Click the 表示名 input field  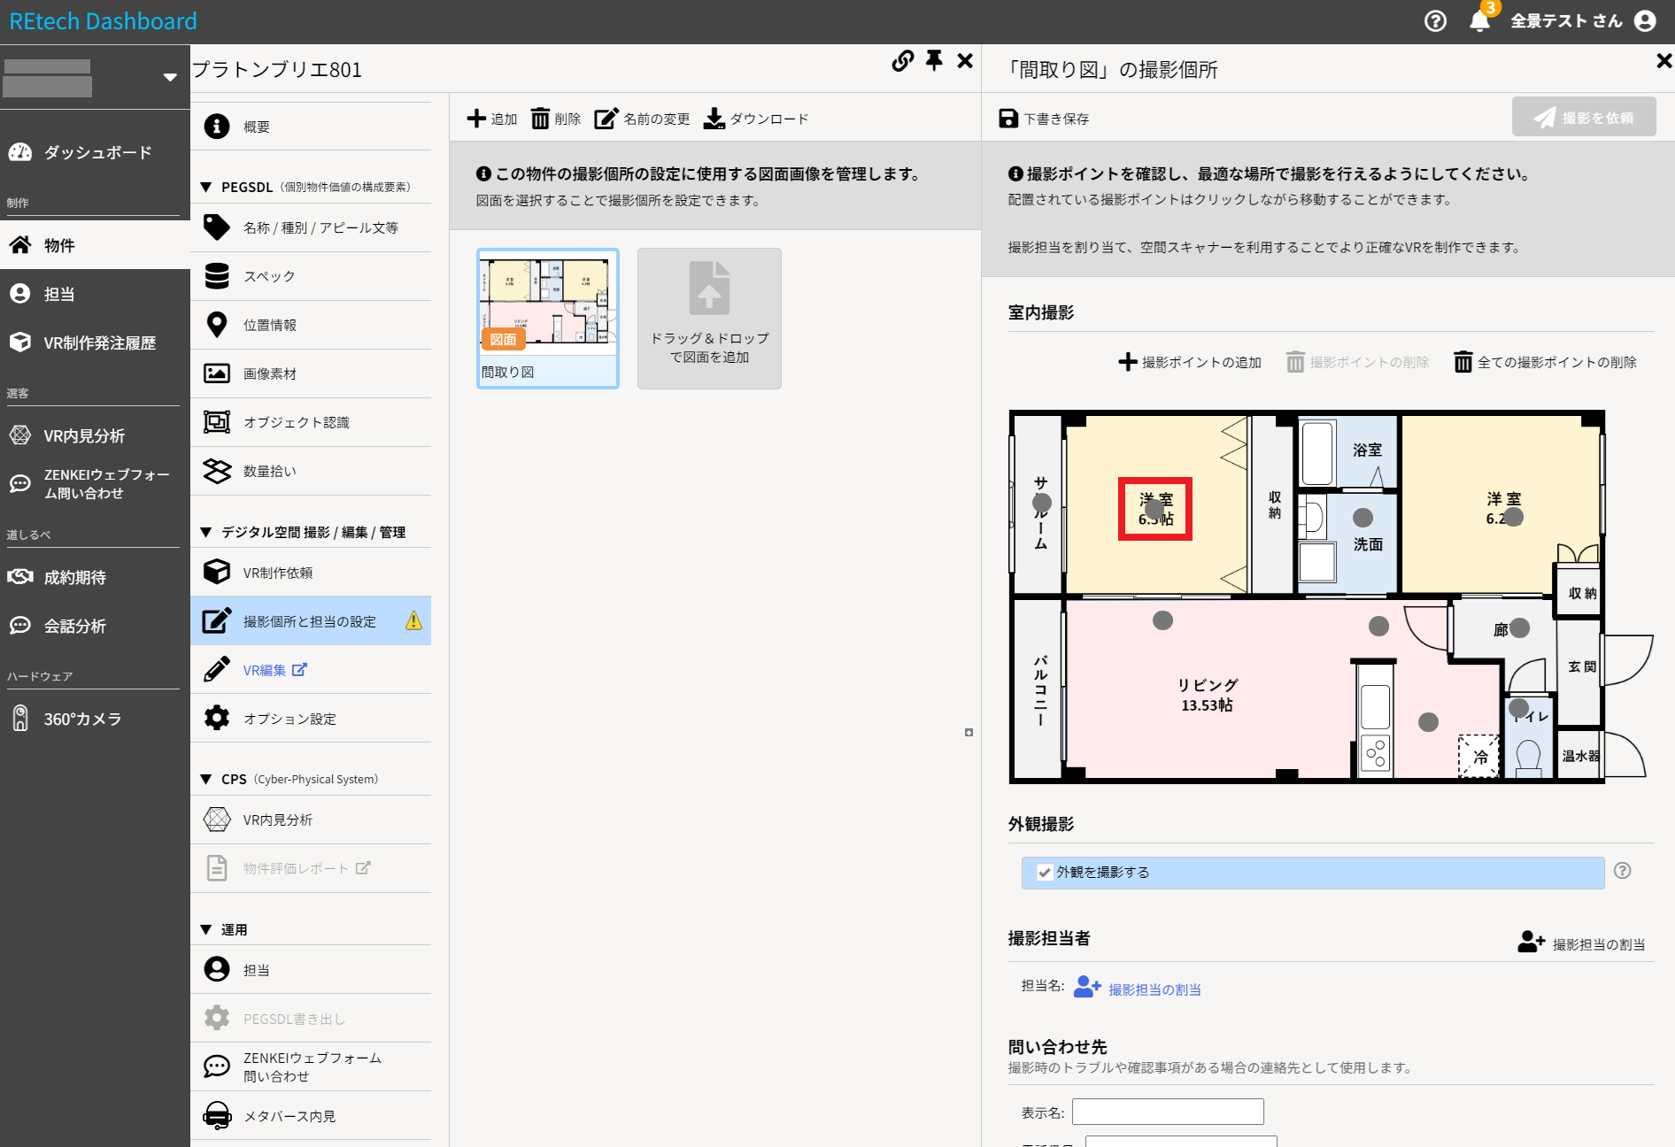[x=1168, y=1112]
